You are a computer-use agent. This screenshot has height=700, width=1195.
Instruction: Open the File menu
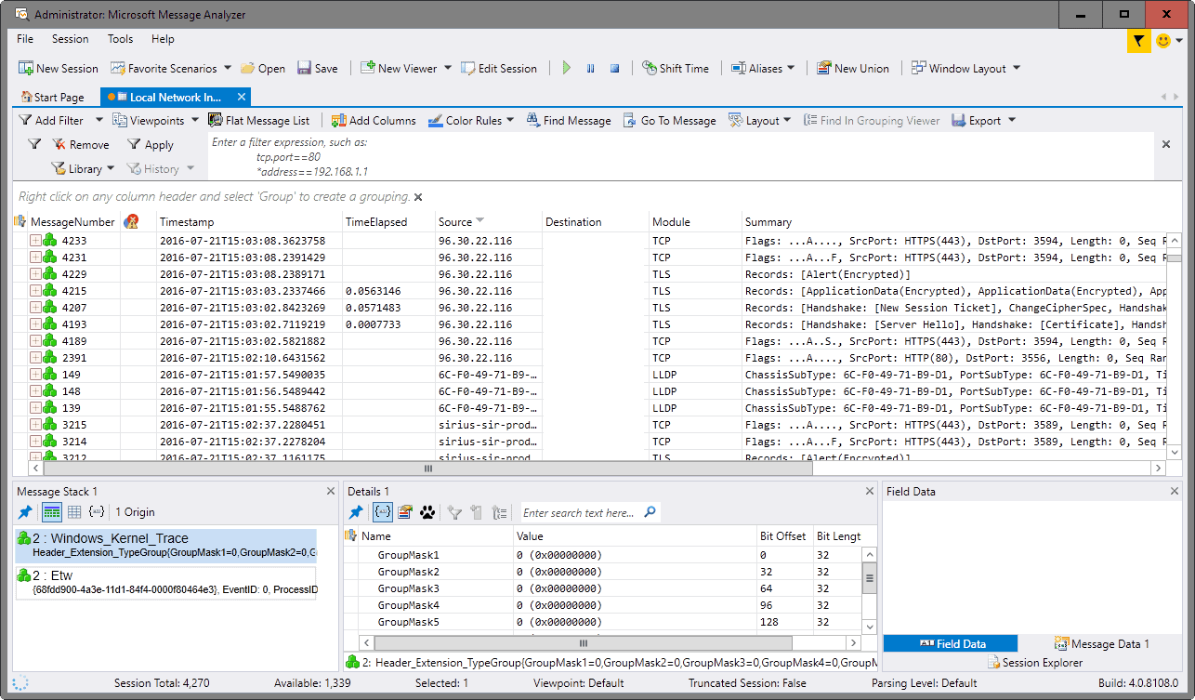[x=25, y=39]
